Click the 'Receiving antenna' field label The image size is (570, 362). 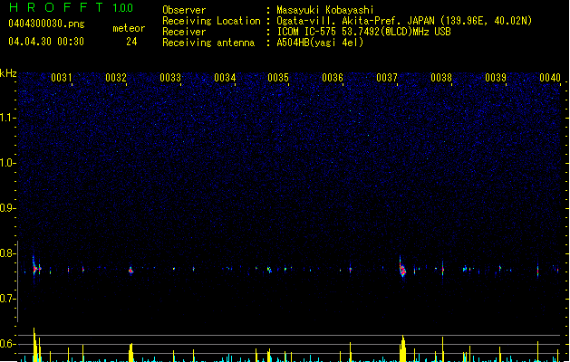pyautogui.click(x=208, y=43)
